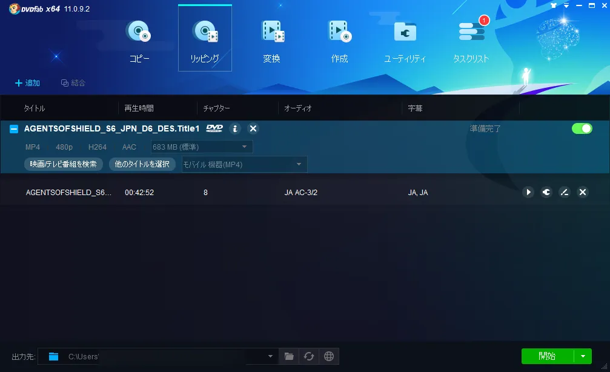Open the 作成 (Creator) module
610x372 pixels.
pos(340,42)
